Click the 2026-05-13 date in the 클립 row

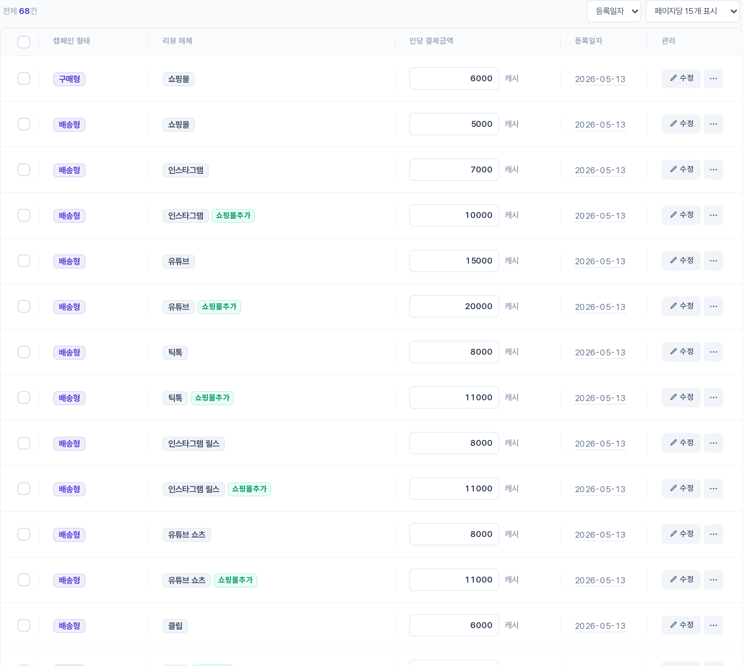tap(600, 626)
